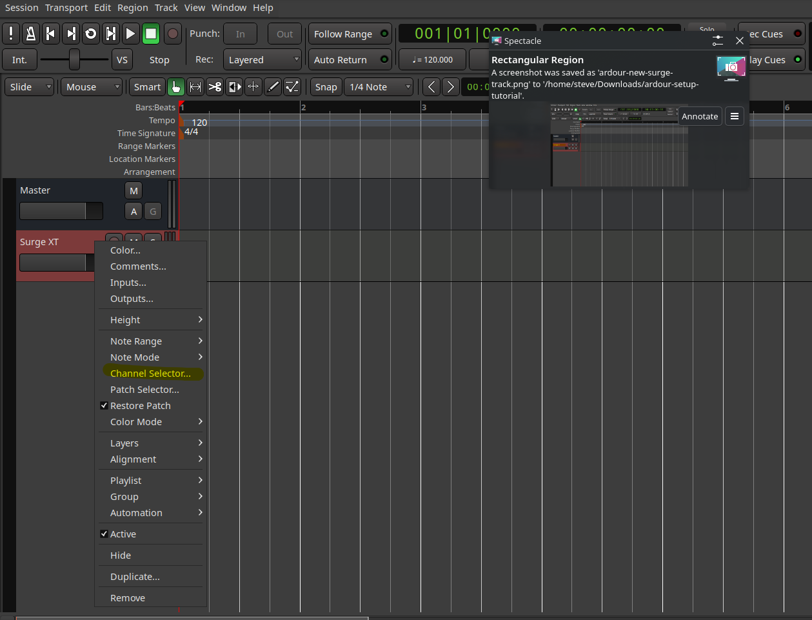The height and width of the screenshot is (620, 812).
Task: Click the play range/selection icon
Action: 111,34
